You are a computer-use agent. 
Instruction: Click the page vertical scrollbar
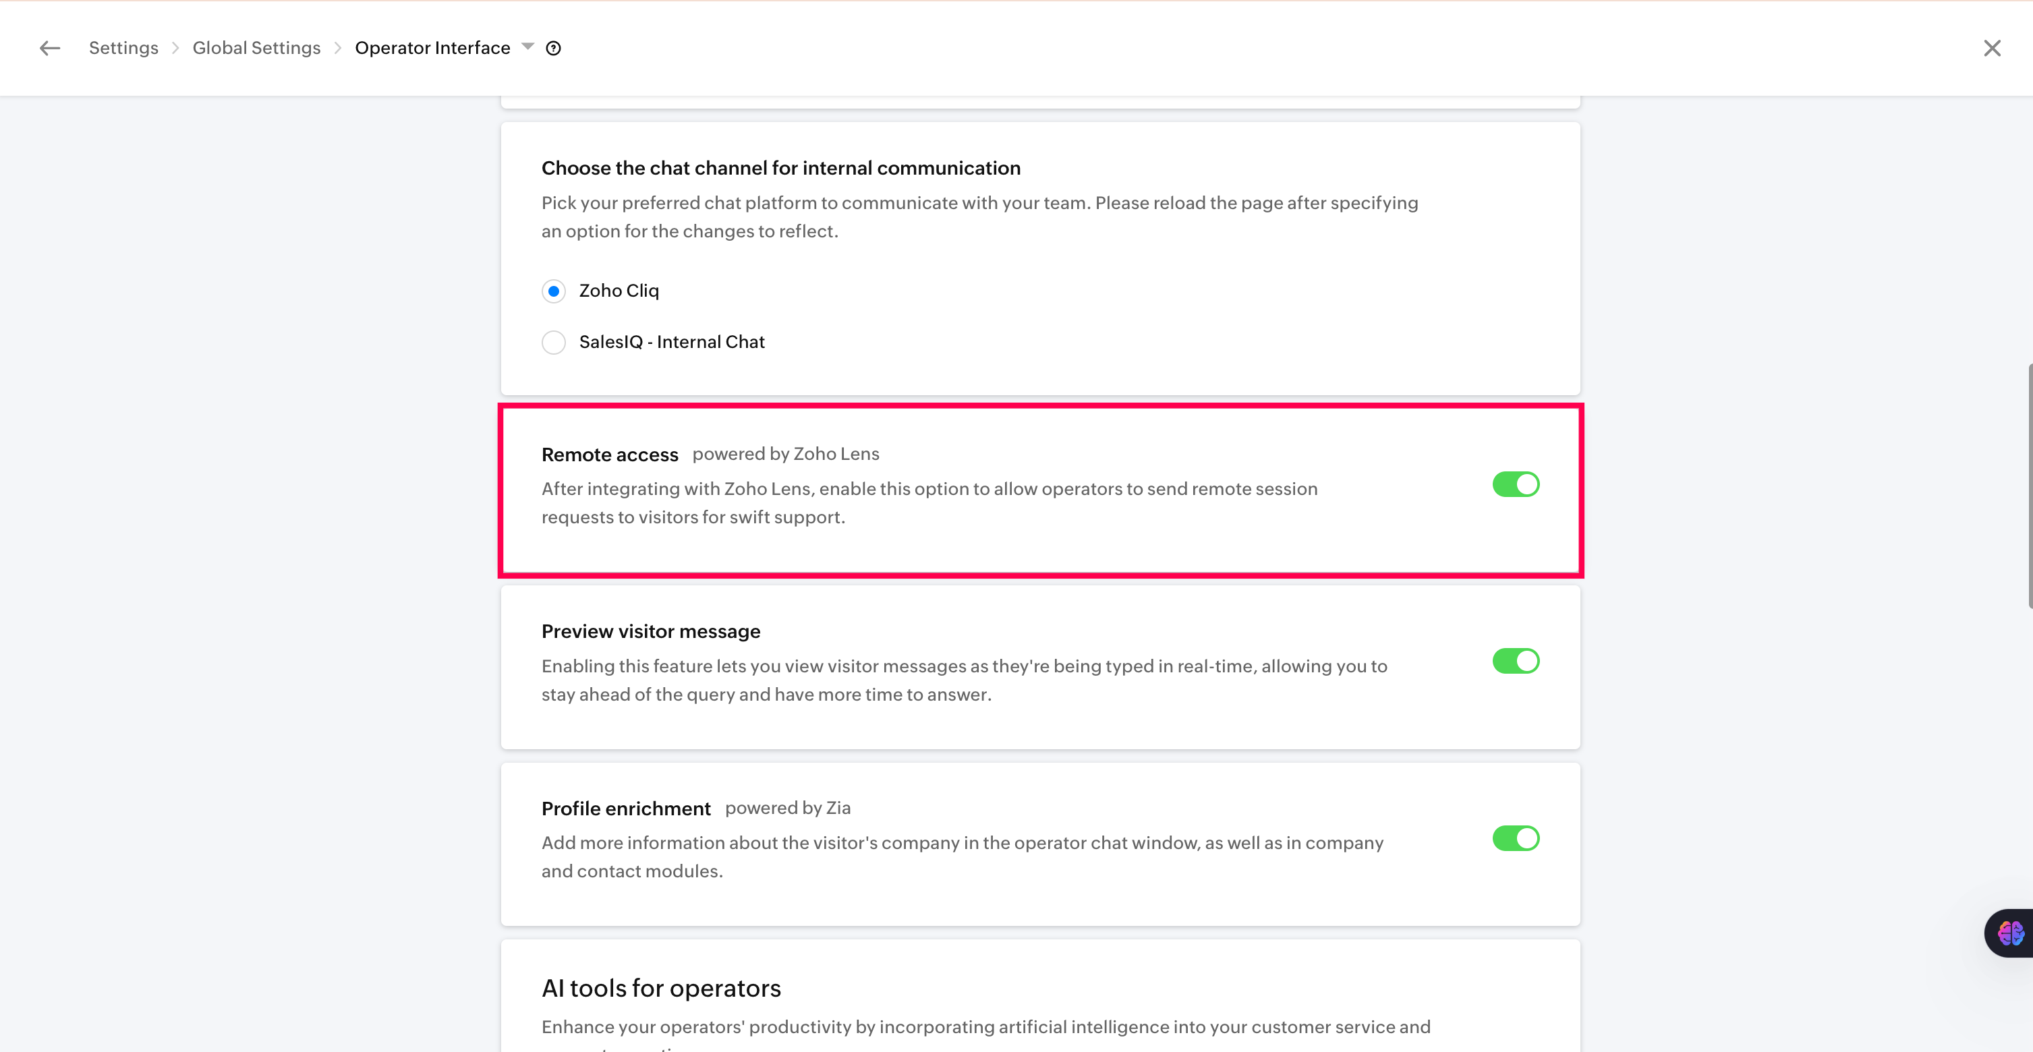tap(2030, 486)
